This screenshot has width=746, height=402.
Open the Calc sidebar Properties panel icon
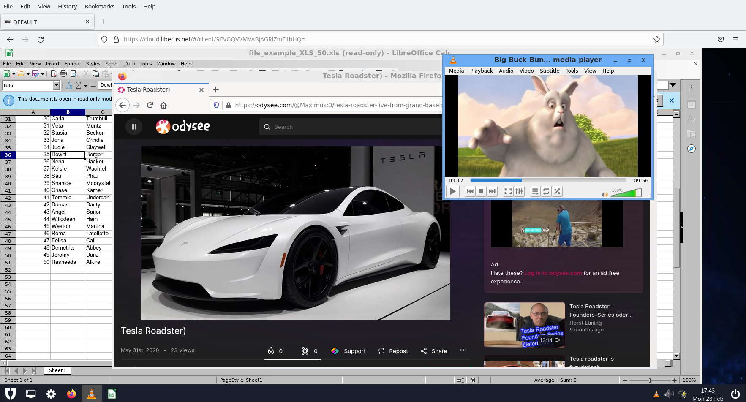coord(691,105)
